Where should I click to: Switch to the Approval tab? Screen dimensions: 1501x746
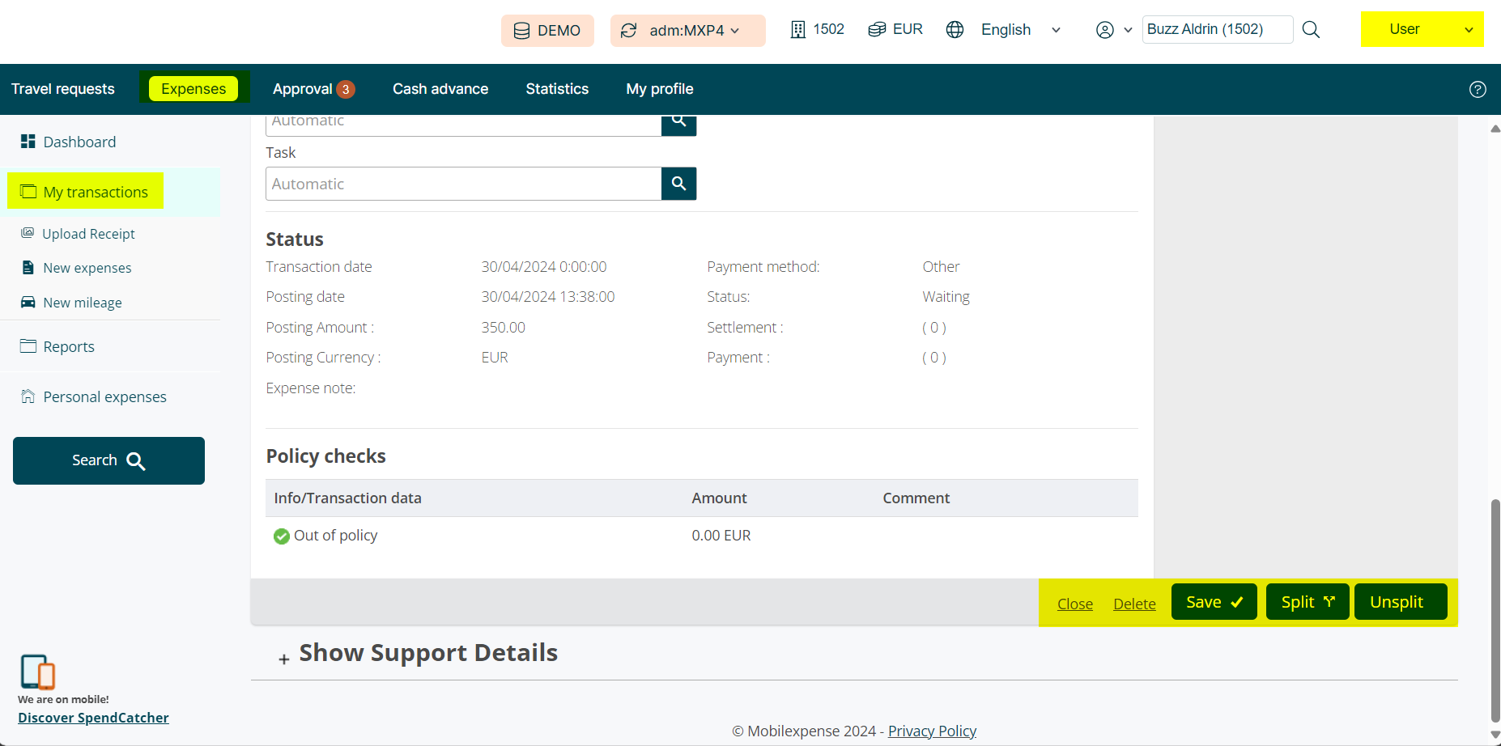pyautogui.click(x=313, y=89)
